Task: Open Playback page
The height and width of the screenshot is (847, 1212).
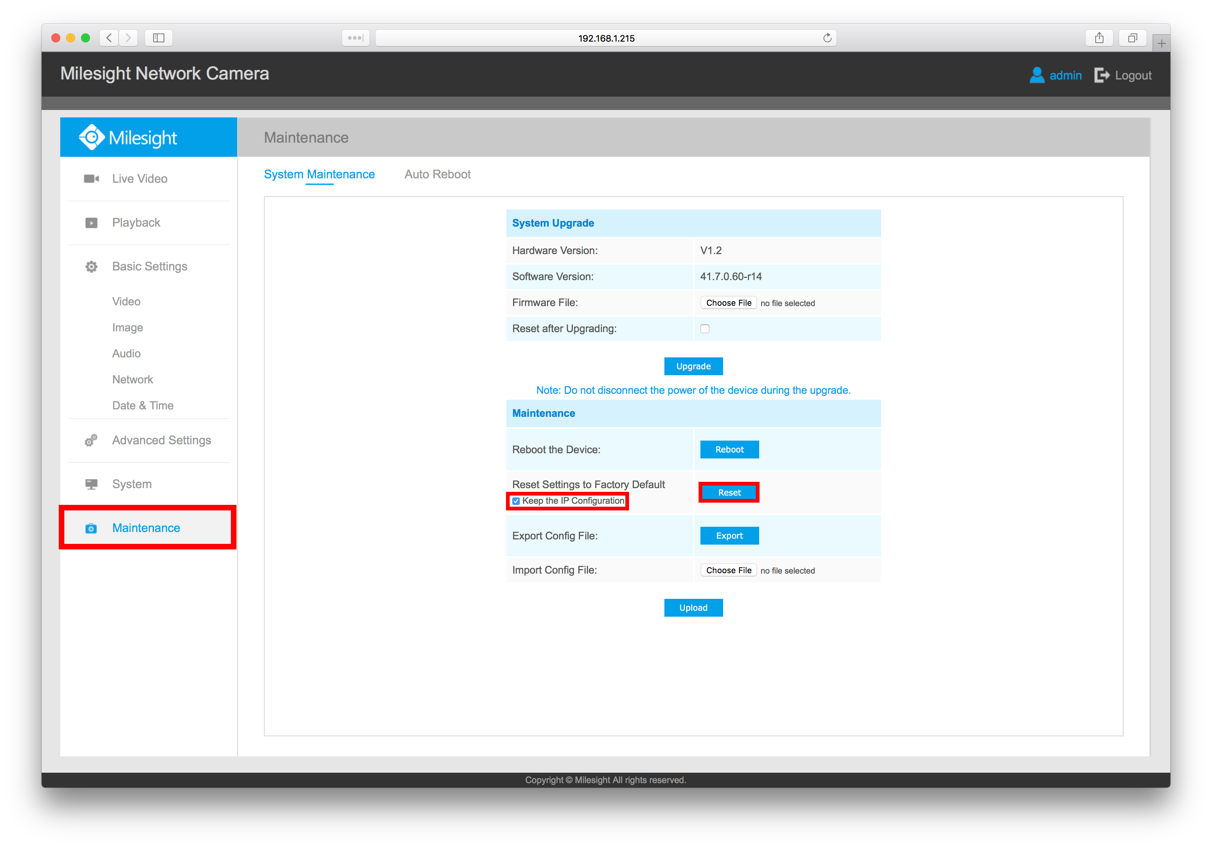Action: (x=136, y=223)
